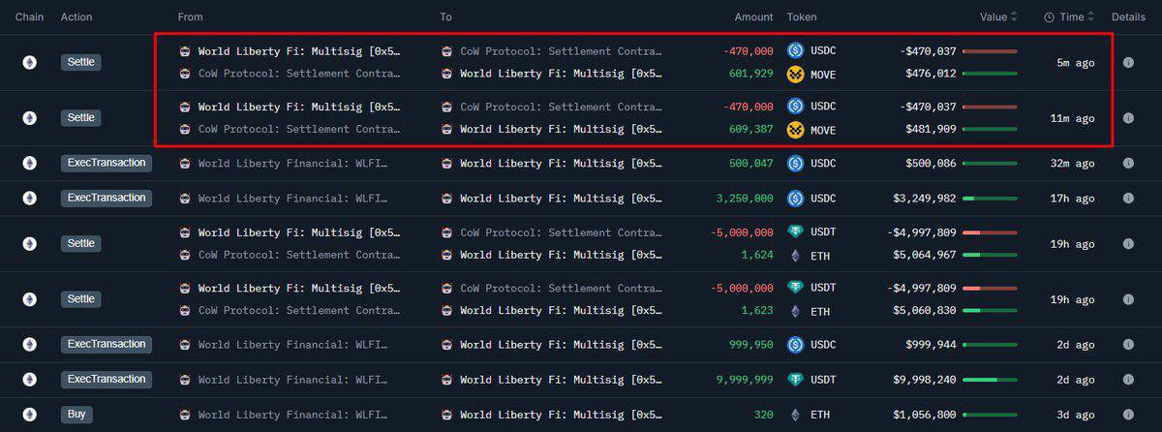
Task: Click the 3d ago timestamp
Action: (1076, 415)
